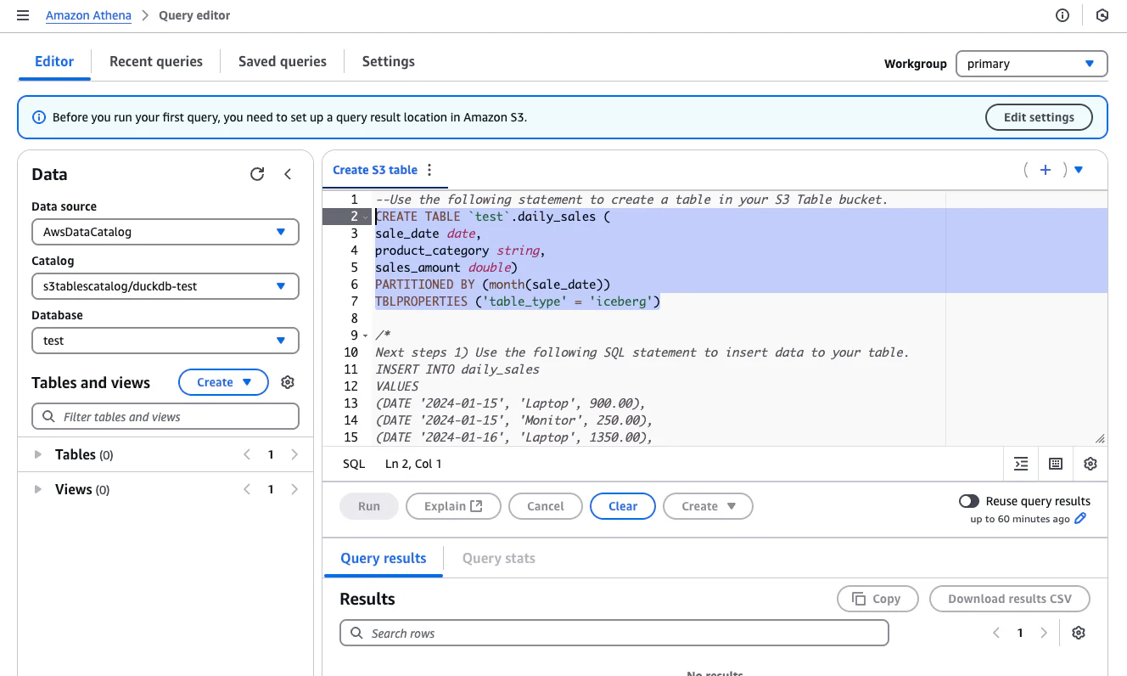
Task: Open results table preferences gear
Action: coord(1079,633)
